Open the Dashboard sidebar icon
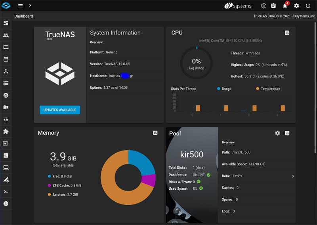This screenshot has height=225, width=317. click(6, 23)
